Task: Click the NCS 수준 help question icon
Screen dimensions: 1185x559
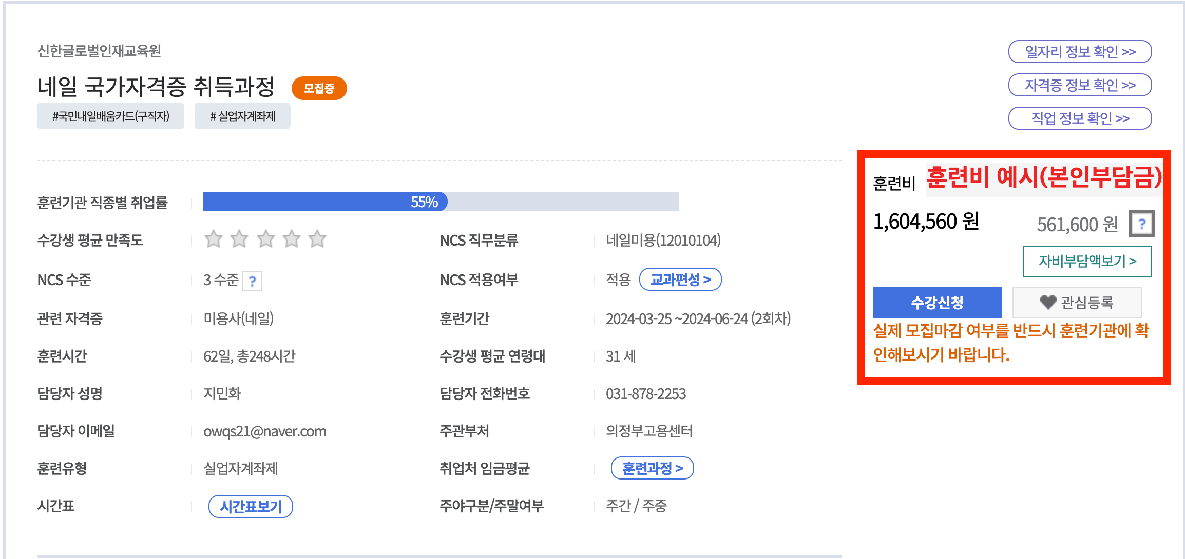Action: tap(252, 281)
